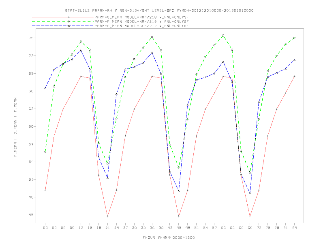
Task: Click x-axis tick label 09
Action: click(72, 228)
